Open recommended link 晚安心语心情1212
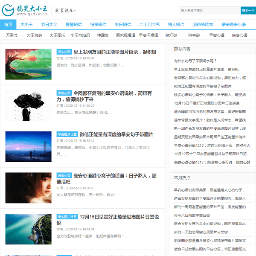The width and height of the screenshot is (256, 256). [212, 163]
